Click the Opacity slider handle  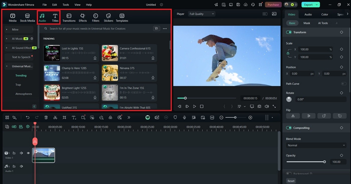click(324, 162)
